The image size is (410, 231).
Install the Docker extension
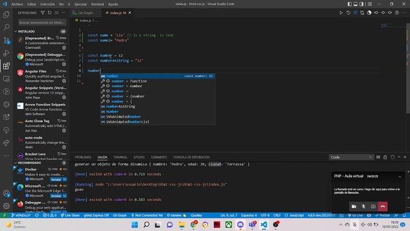[56, 180]
